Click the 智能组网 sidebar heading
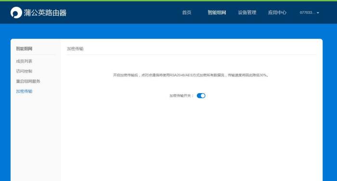337x181 pixels. 24,48
